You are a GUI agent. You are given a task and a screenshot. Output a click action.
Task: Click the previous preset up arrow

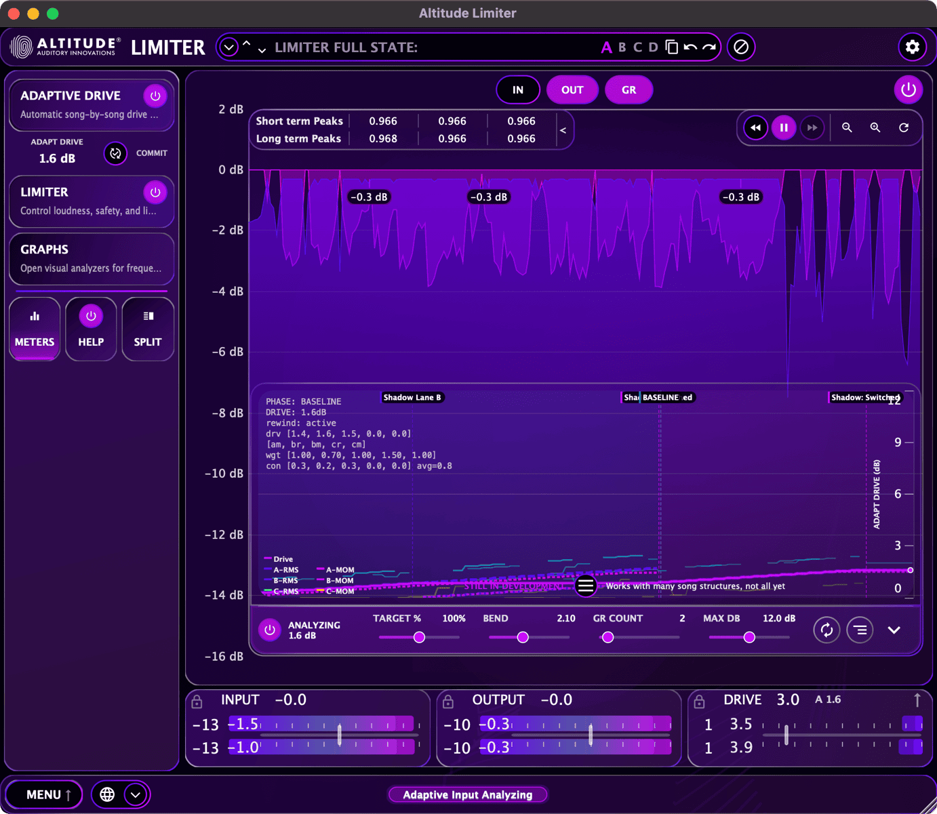point(247,43)
